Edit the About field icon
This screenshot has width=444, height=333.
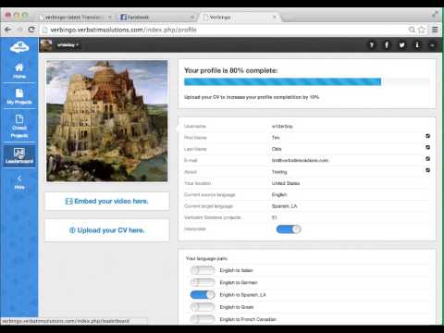pyautogui.click(x=427, y=170)
